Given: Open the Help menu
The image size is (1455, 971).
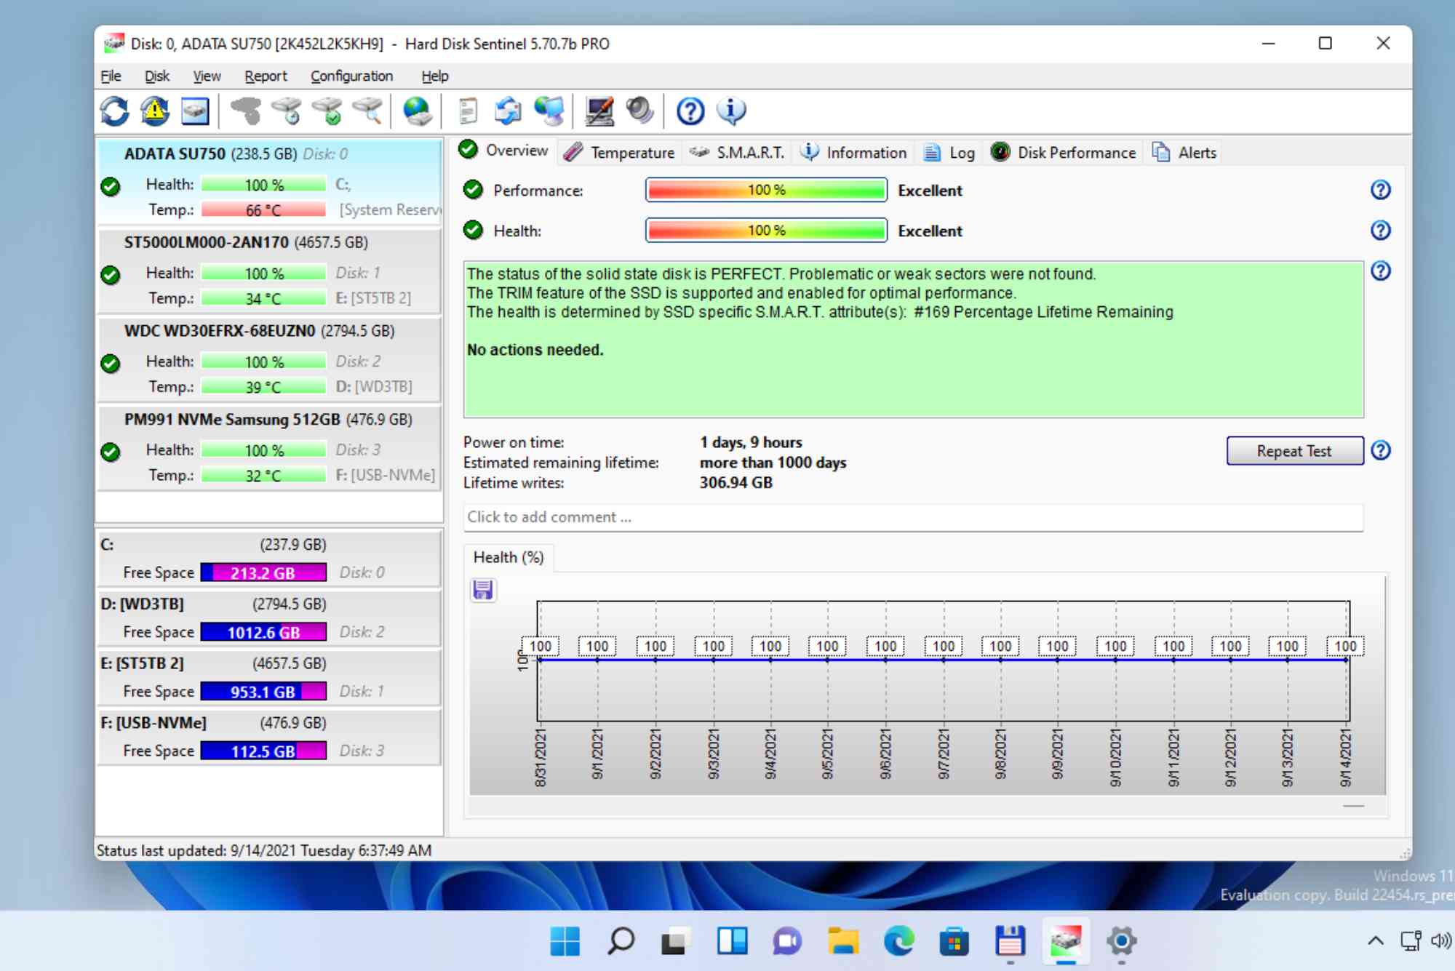Looking at the screenshot, I should tap(435, 76).
